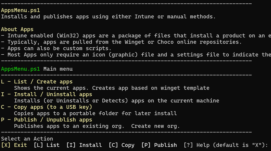Click the "About Apps" heading
Image resolution: width=271 pixels, height=151 pixels.
[17, 29]
